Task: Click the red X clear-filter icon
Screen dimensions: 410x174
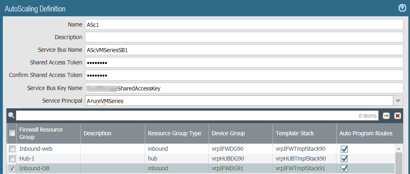Action: click(397, 116)
